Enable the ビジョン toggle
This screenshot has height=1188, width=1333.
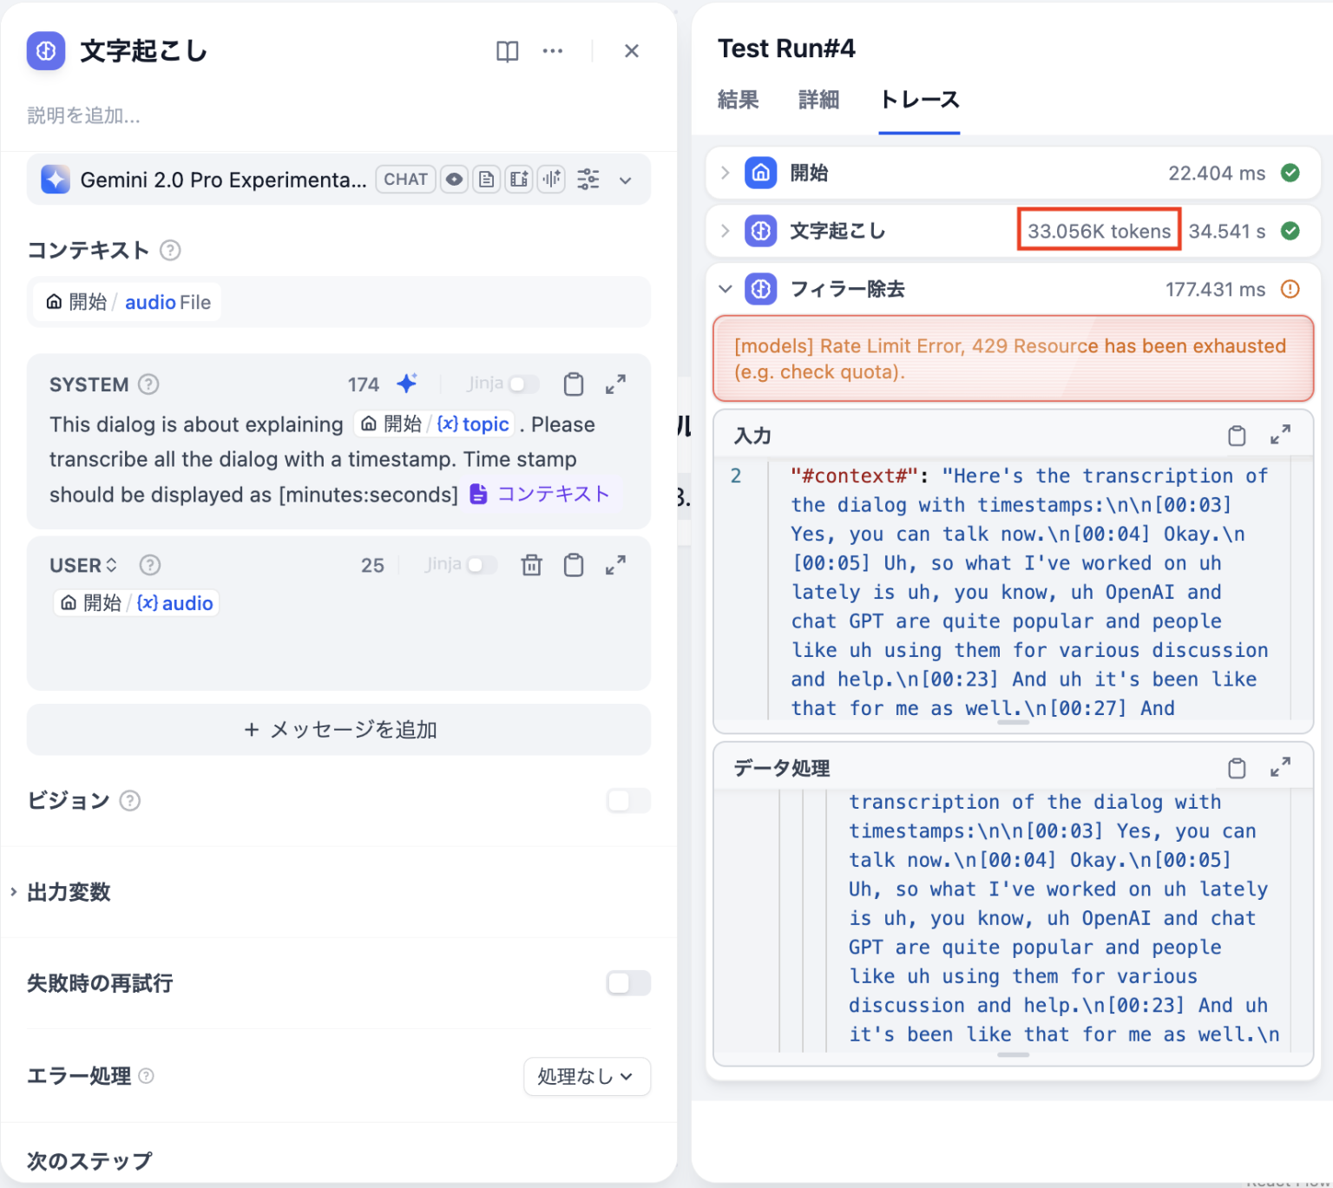627,800
